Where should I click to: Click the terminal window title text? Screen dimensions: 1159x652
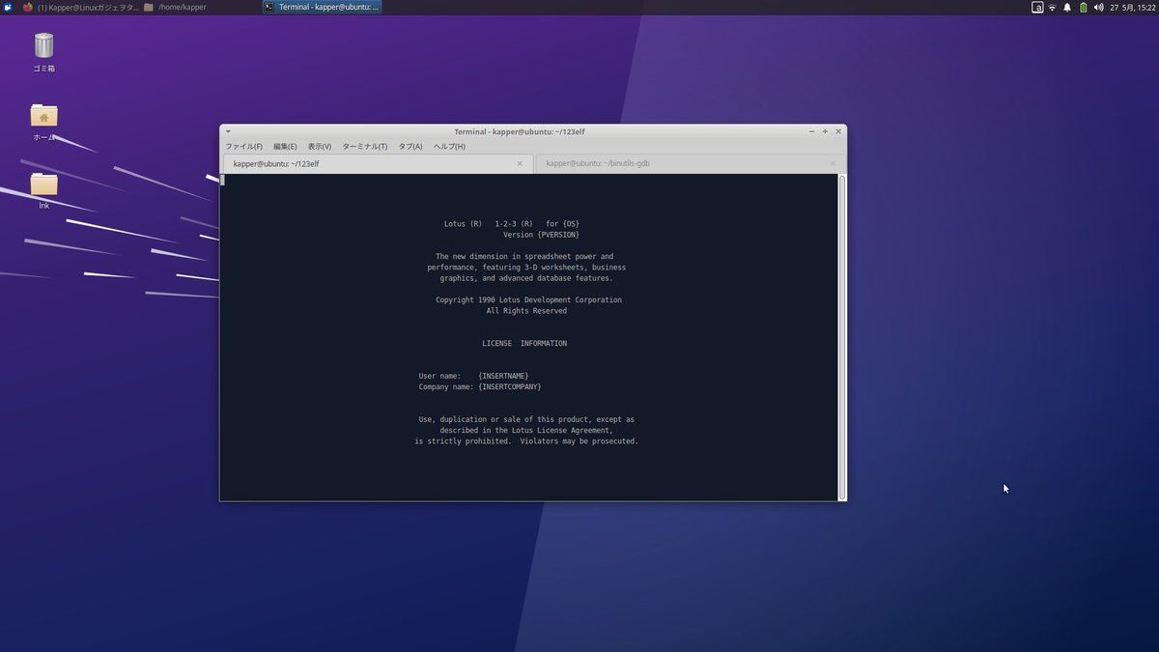click(520, 131)
